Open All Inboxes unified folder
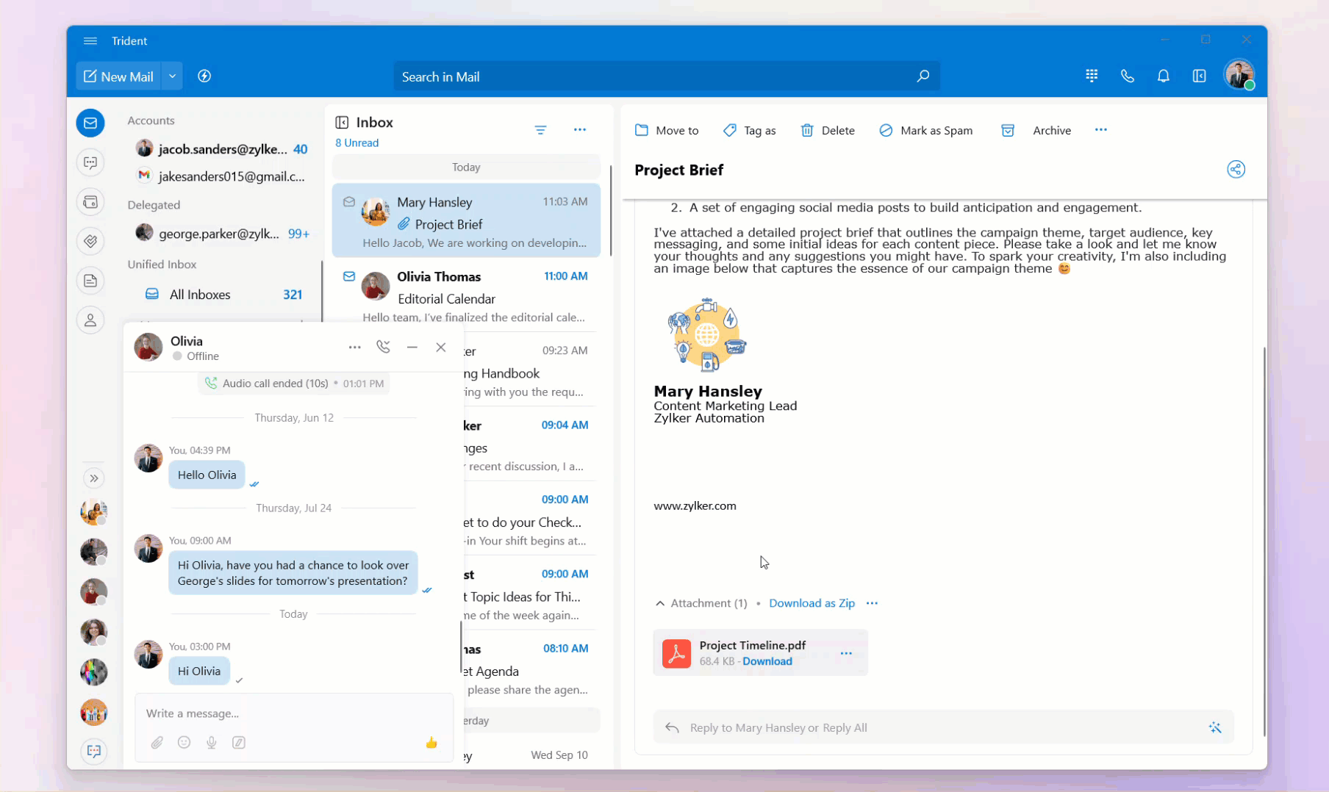Screen dimensions: 1329x792 (223, 295)
